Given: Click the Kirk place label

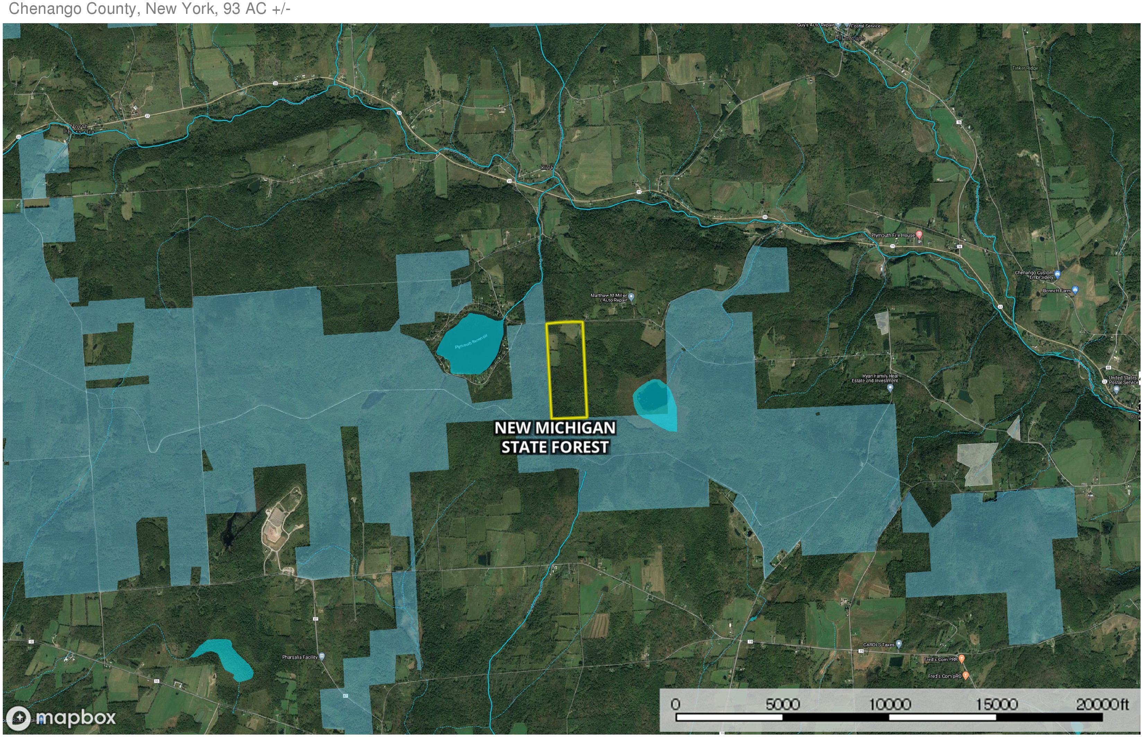Looking at the screenshot, I should (x=547, y=168).
